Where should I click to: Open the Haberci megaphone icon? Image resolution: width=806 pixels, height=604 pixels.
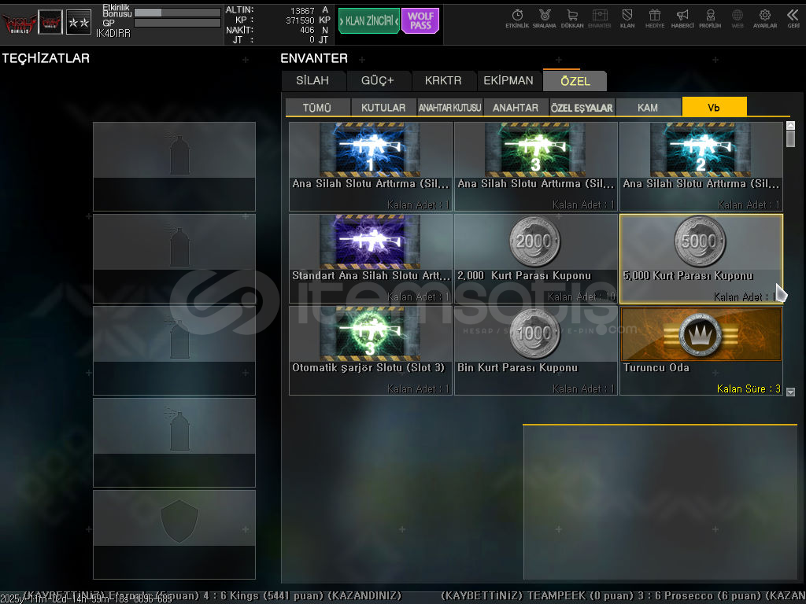pos(682,19)
